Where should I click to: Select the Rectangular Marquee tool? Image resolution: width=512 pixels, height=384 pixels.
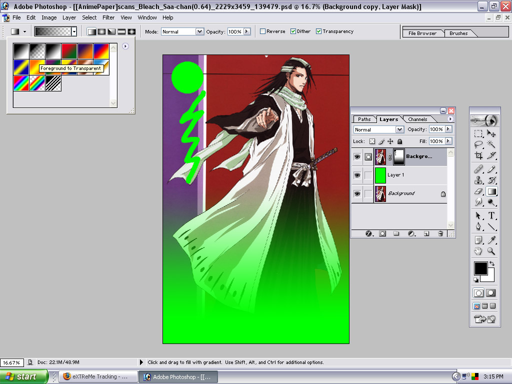tap(478, 133)
